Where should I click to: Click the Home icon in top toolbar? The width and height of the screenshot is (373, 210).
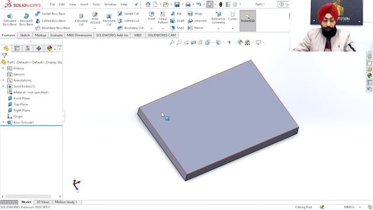(x=148, y=4)
